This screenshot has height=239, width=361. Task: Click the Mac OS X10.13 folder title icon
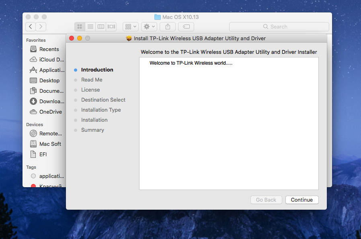pos(158,17)
